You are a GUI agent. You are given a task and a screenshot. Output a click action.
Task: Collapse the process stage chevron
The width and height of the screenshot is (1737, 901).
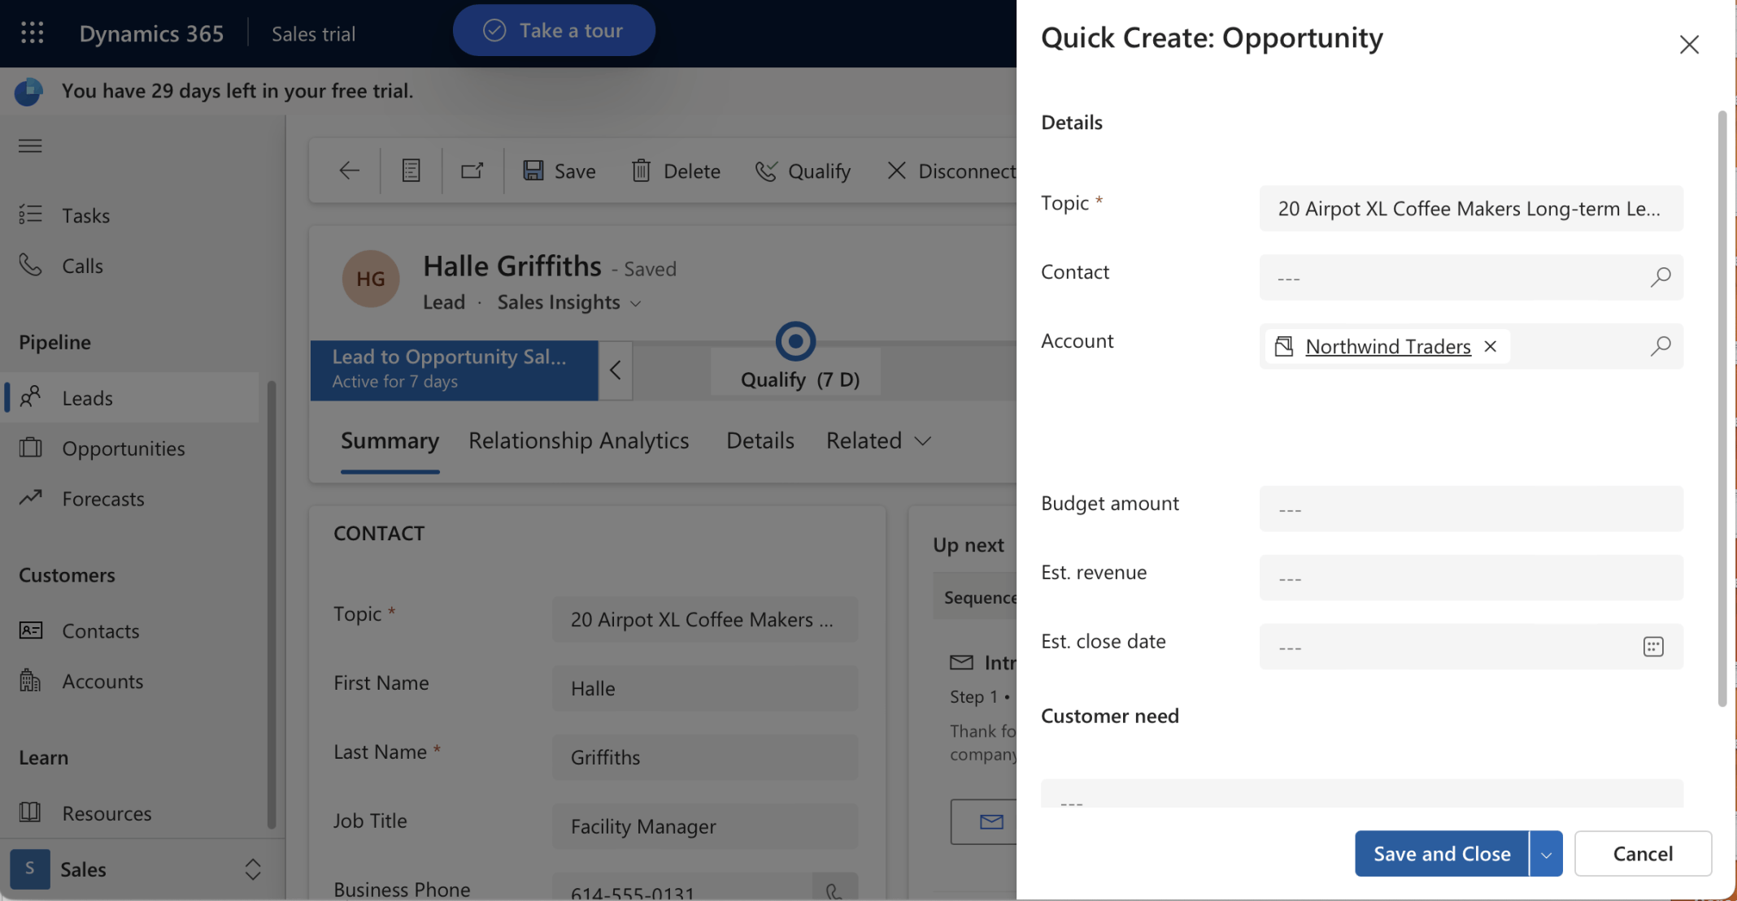[x=615, y=370]
